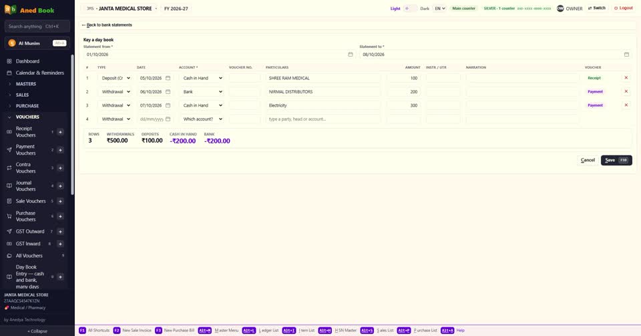Viewport: 641px width, 336px height.
Task: Click the Purchase Vouchers plus icon
Action: 60,216
